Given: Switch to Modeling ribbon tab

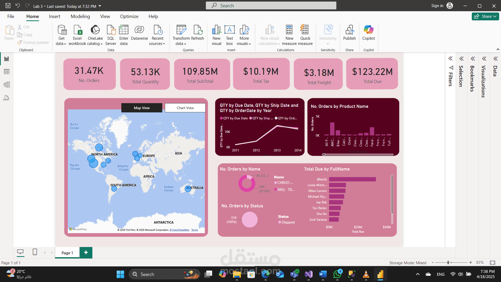Looking at the screenshot, I should coord(80,16).
